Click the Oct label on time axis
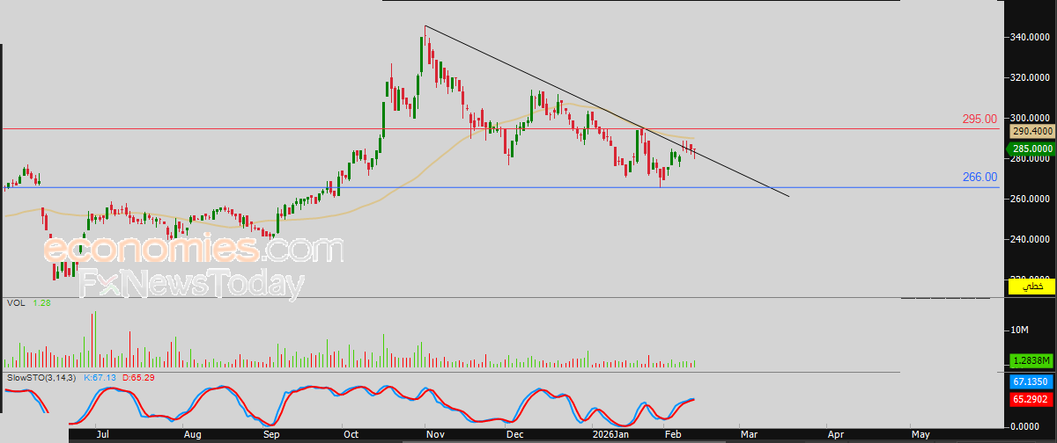1057x443 pixels. (x=351, y=434)
